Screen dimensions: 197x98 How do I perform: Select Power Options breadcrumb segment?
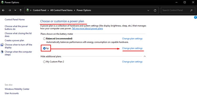tap(84, 10)
